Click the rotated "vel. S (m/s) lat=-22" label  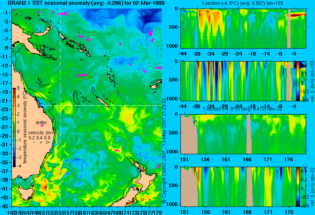(x=312, y=186)
